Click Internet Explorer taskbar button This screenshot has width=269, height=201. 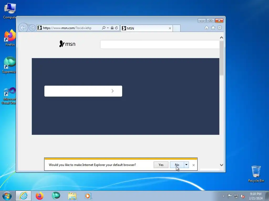pyautogui.click(x=23, y=196)
